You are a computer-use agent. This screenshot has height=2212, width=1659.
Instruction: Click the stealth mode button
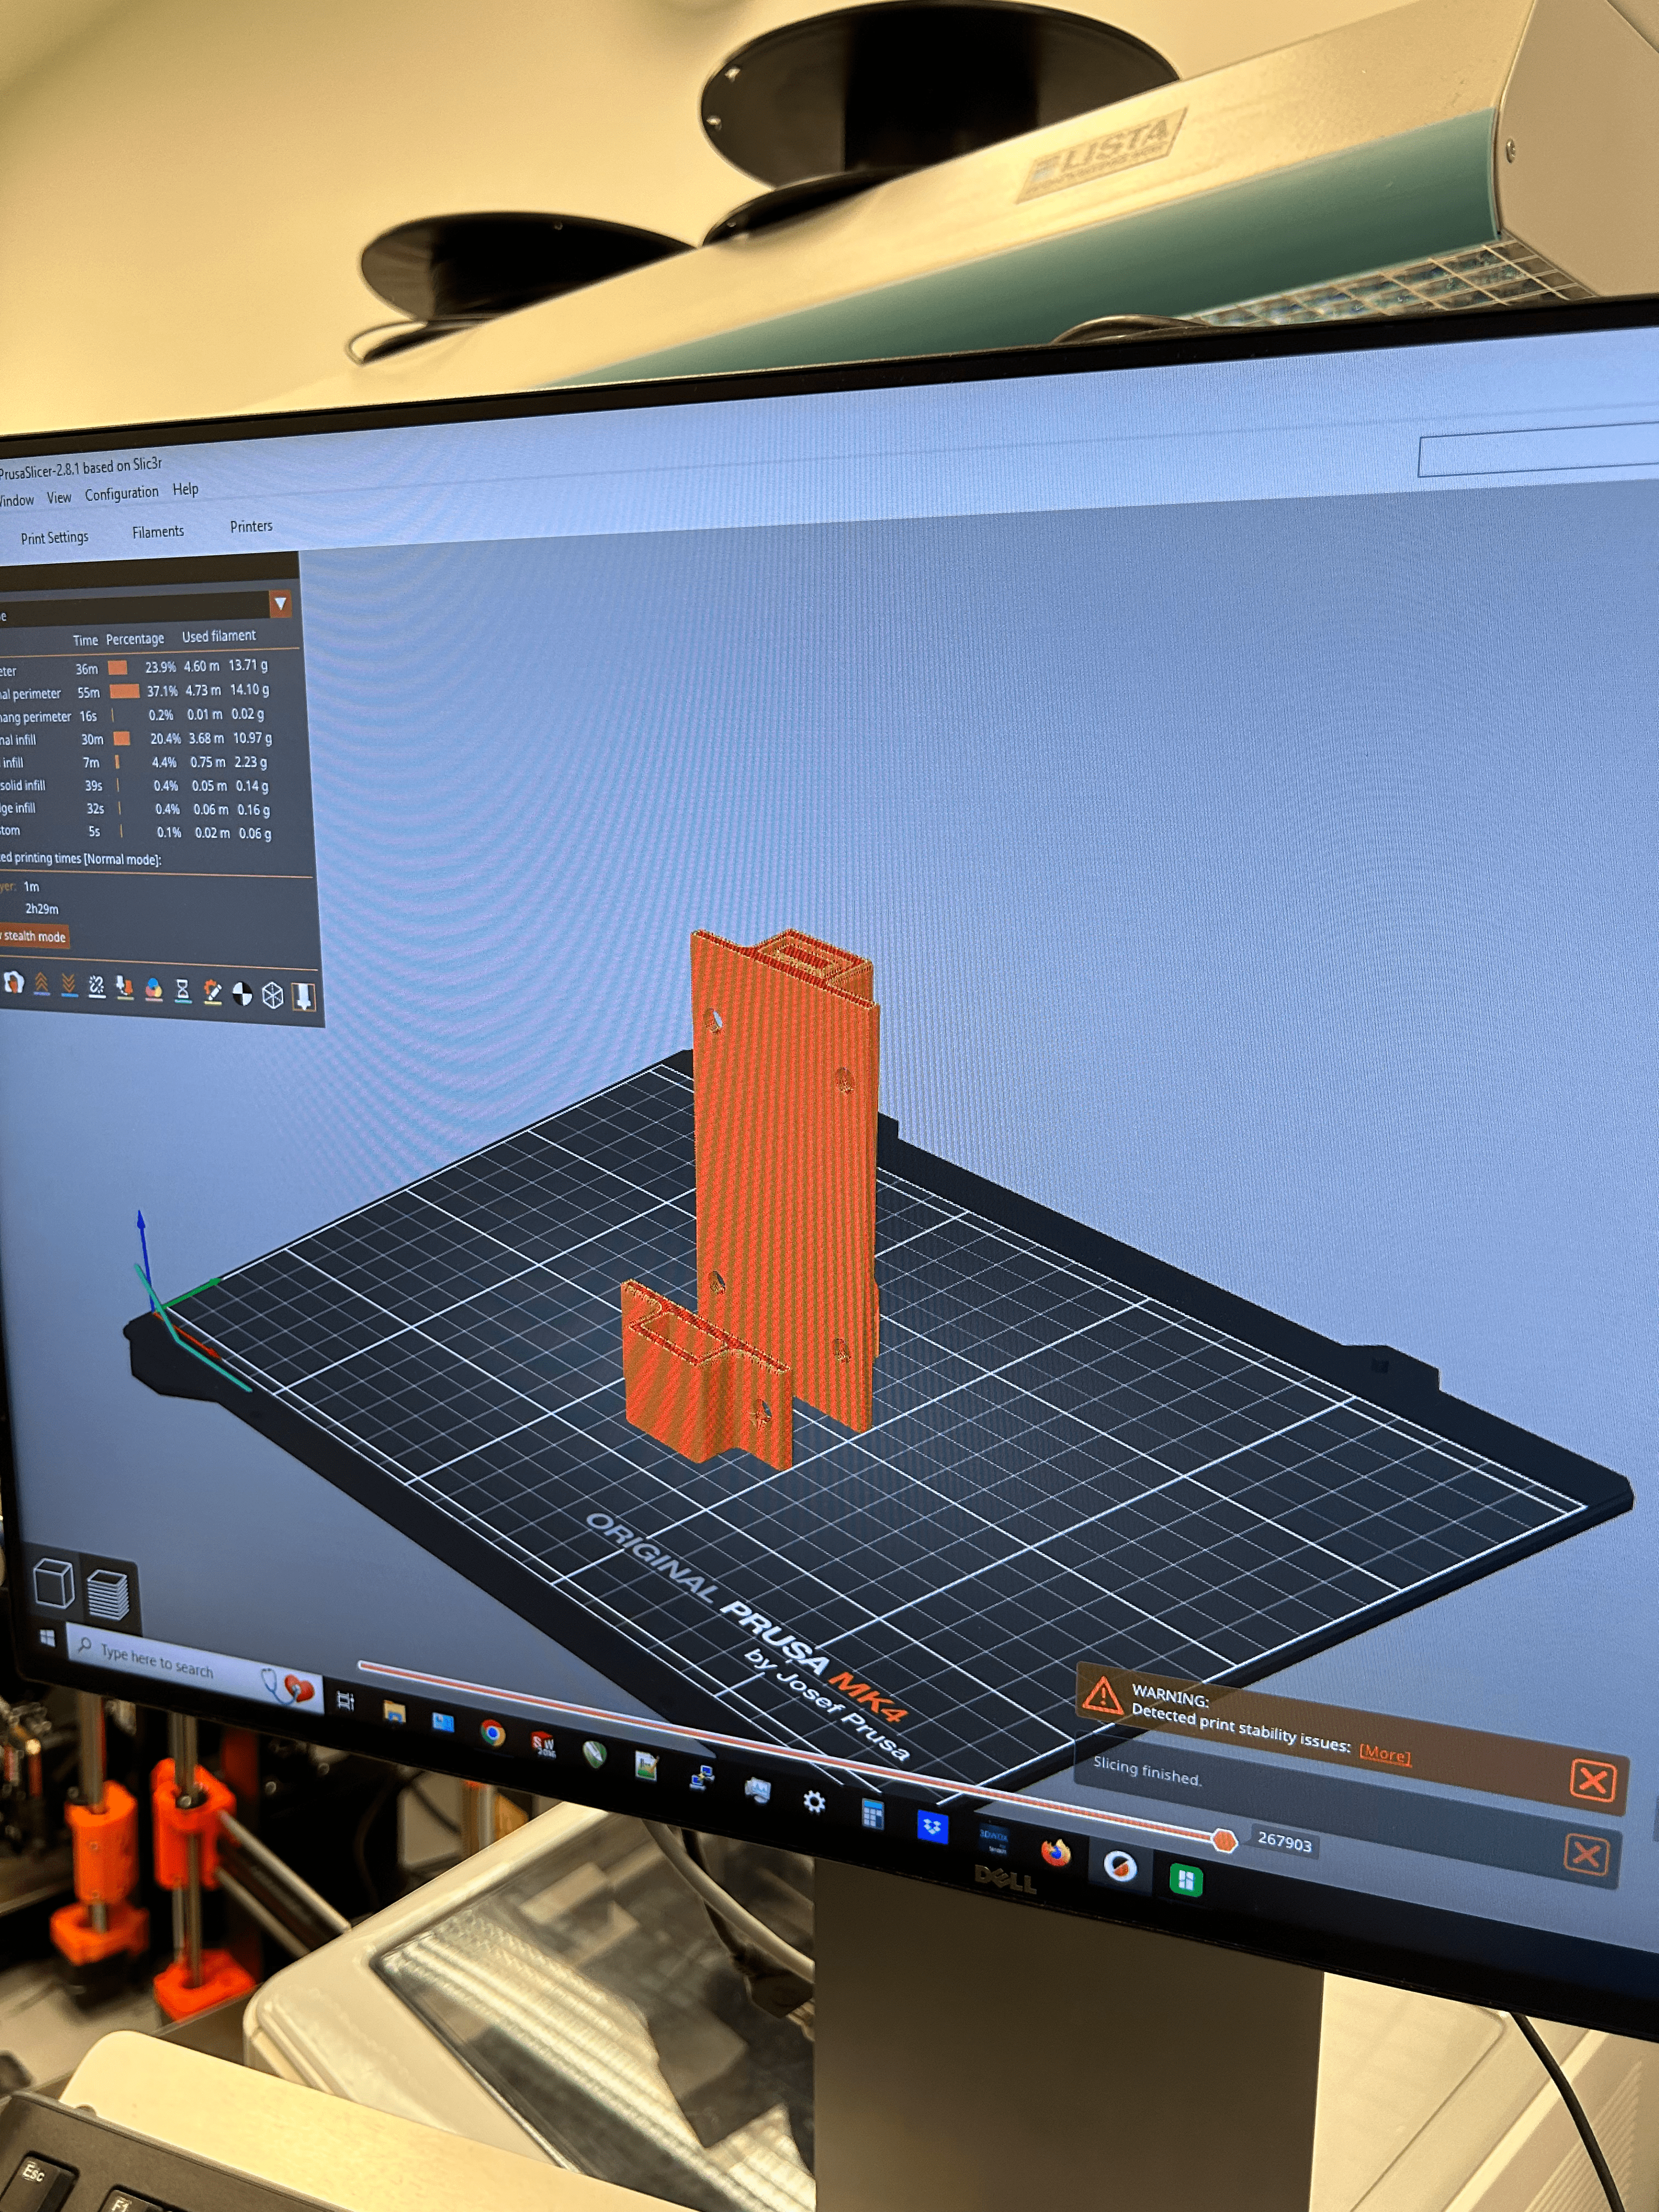click(x=33, y=937)
